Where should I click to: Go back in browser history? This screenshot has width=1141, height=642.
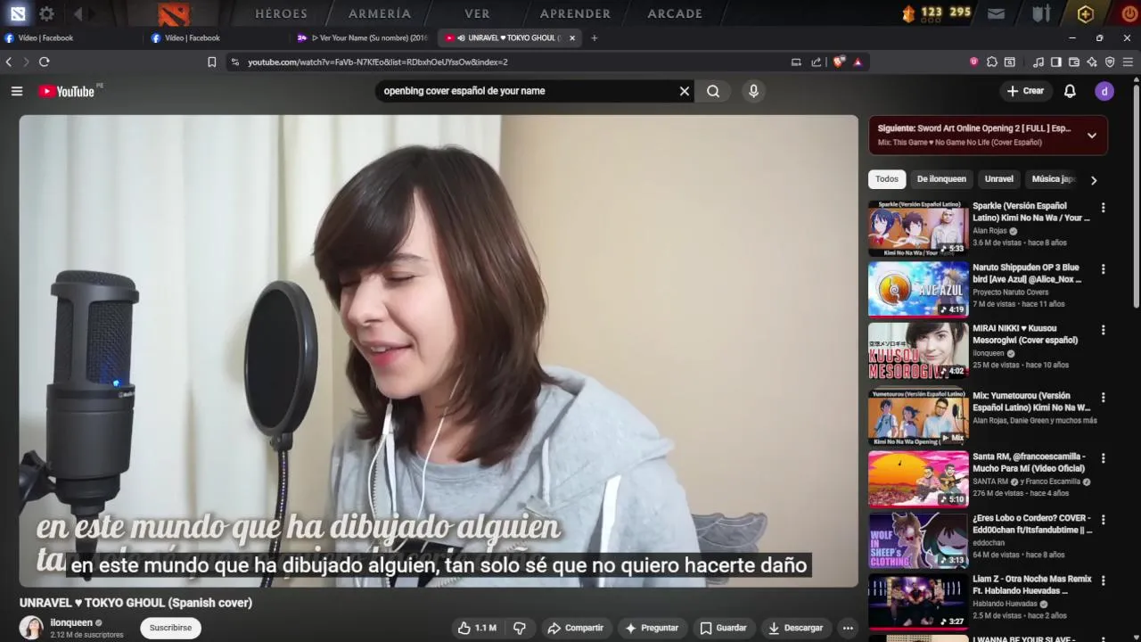[9, 62]
